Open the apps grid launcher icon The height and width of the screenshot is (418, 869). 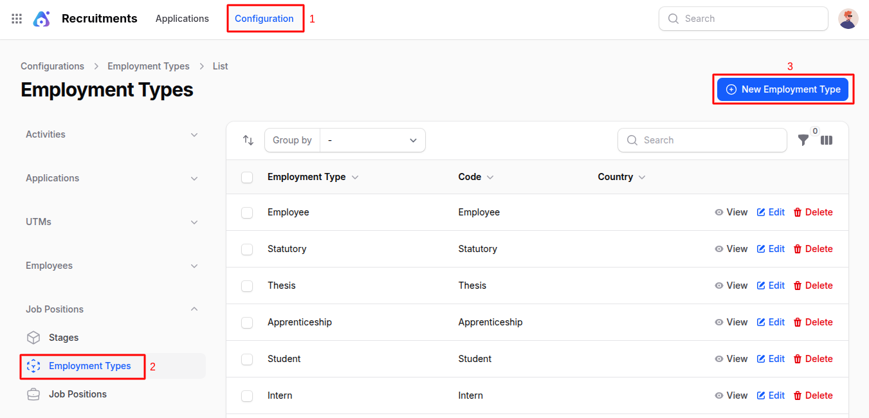16,19
